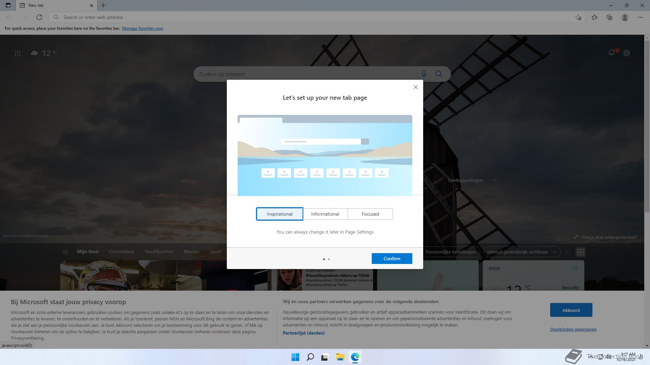This screenshot has width=650, height=365.
Task: Add this page to favorites star
Action: (x=578, y=17)
